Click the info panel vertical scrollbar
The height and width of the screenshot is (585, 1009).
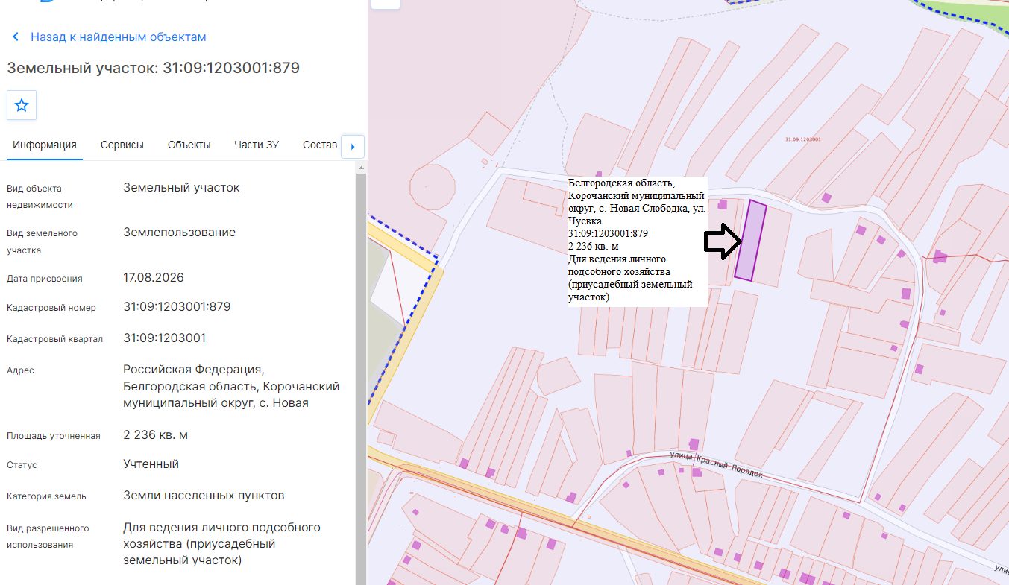coord(362,379)
